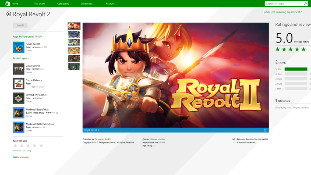311x175 pixels.
Task: Open Updates (3) link
Action: click(269, 12)
